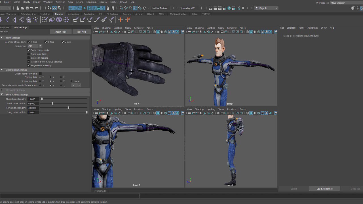363x204 pixels.
Task: Open the Skin menu
Action: pos(70,2)
